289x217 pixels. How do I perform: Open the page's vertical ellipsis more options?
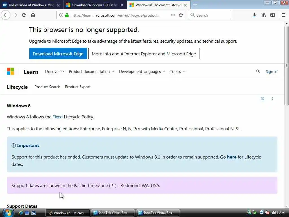[272, 99]
